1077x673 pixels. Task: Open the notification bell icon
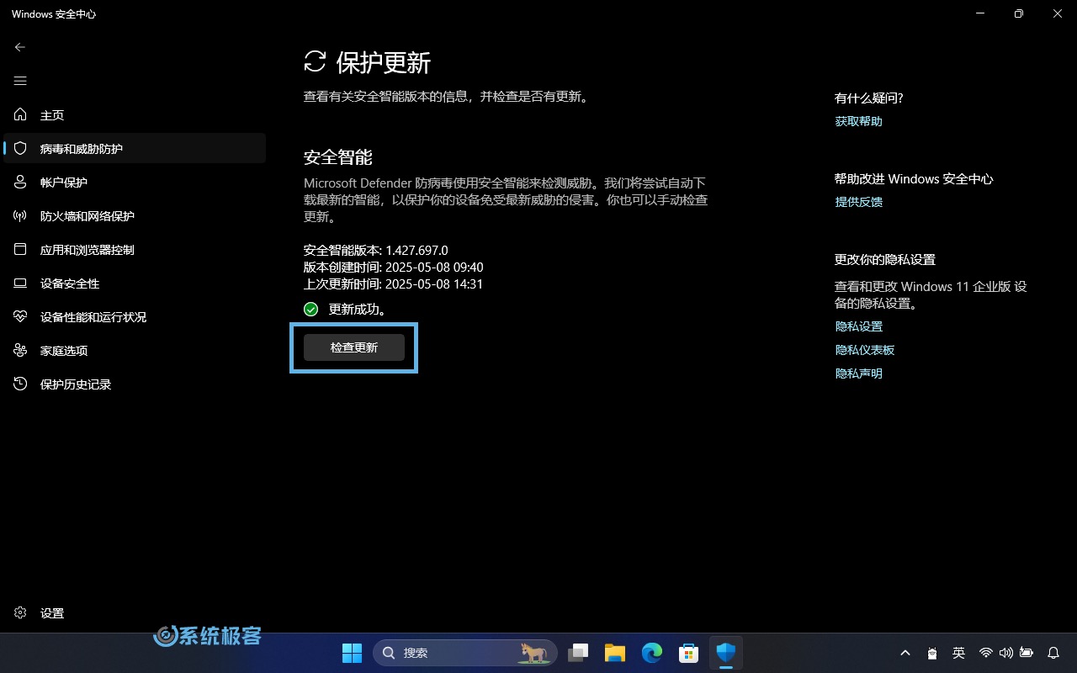(x=1053, y=653)
